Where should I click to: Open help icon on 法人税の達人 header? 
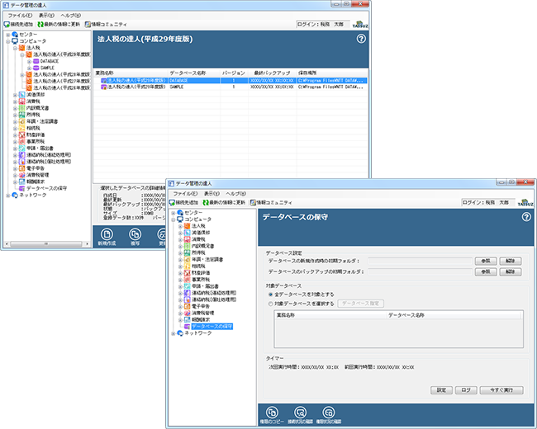(x=361, y=39)
